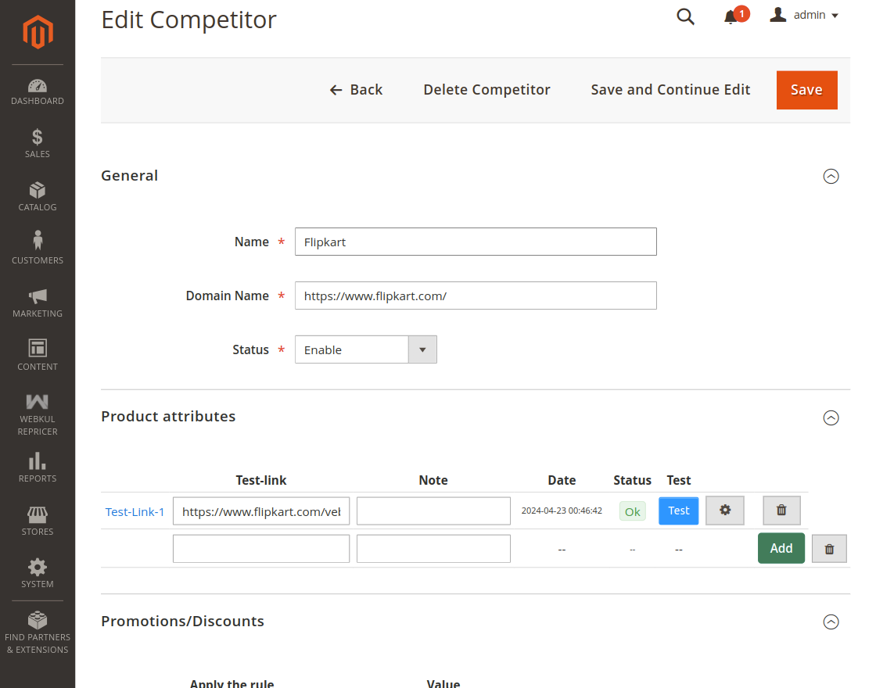Click the Save button
Viewport: 876px width, 688px height.
pyautogui.click(x=806, y=89)
